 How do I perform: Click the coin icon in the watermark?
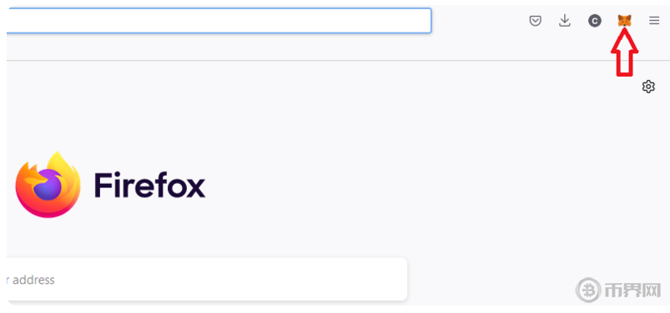[588, 290]
